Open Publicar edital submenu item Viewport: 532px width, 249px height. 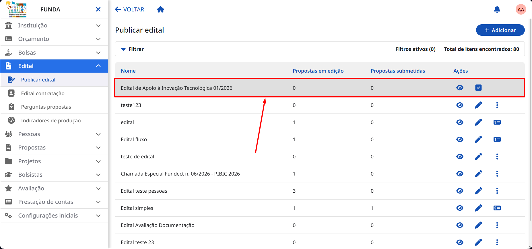tap(54, 80)
